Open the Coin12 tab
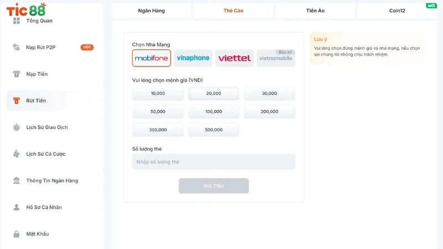 (397, 11)
